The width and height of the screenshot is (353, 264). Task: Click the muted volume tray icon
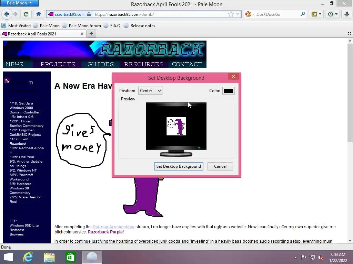click(x=321, y=257)
